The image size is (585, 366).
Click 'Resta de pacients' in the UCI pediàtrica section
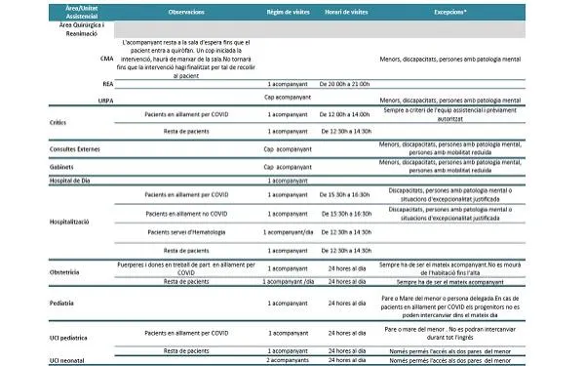tap(186, 350)
